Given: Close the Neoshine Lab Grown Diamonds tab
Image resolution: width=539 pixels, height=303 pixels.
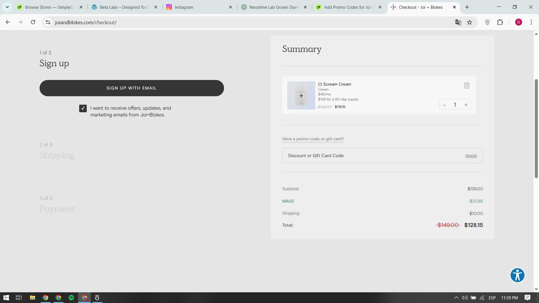Looking at the screenshot, I should click(x=305, y=7).
